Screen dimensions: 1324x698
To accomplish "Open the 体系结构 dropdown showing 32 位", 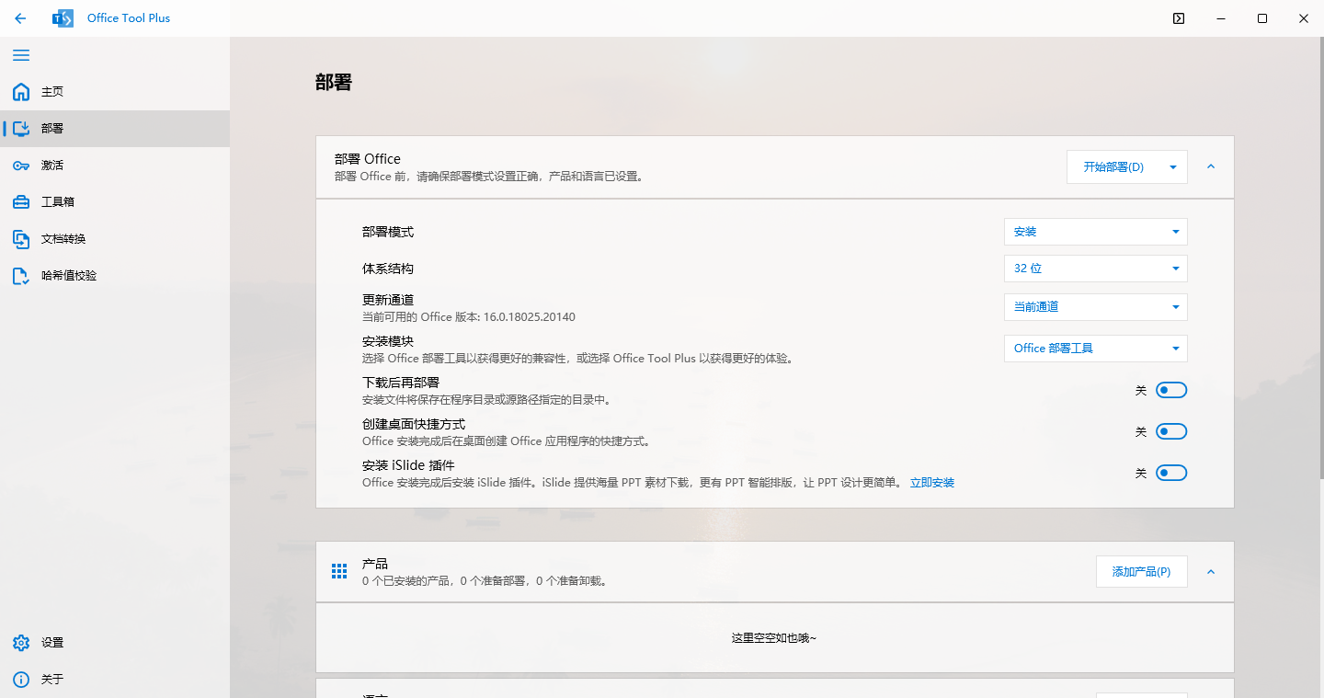I will (1095, 268).
